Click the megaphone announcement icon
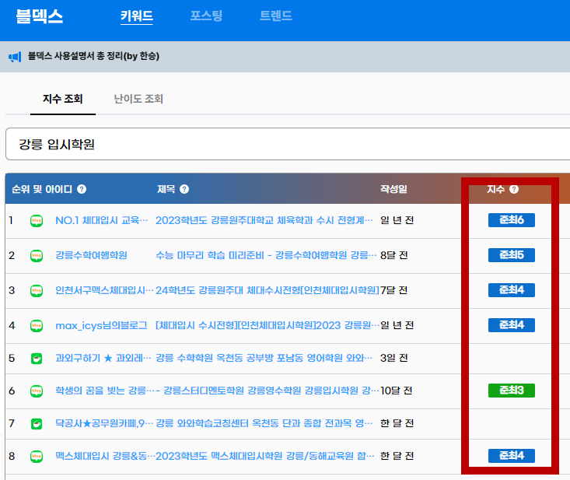The width and height of the screenshot is (570, 480). click(x=15, y=57)
